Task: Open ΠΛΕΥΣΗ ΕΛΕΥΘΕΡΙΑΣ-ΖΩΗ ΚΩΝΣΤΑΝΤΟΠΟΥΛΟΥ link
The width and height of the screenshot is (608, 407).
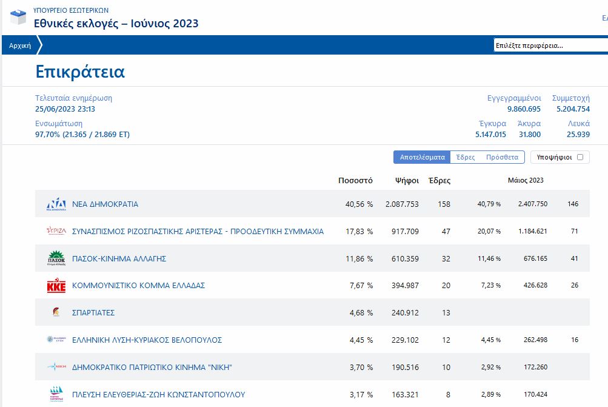Action: pos(158,394)
